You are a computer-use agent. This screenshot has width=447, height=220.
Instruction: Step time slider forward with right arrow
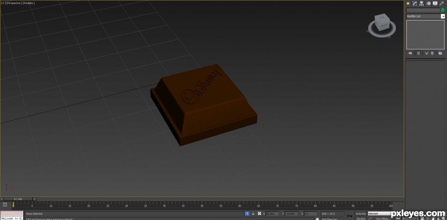(35, 199)
